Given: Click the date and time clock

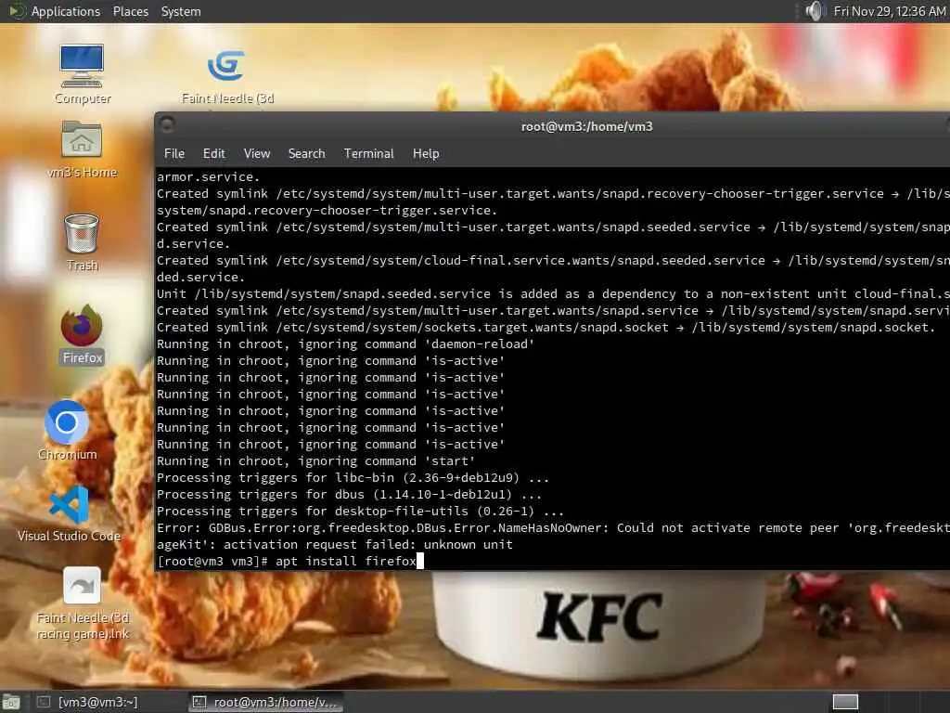Looking at the screenshot, I should [x=889, y=11].
